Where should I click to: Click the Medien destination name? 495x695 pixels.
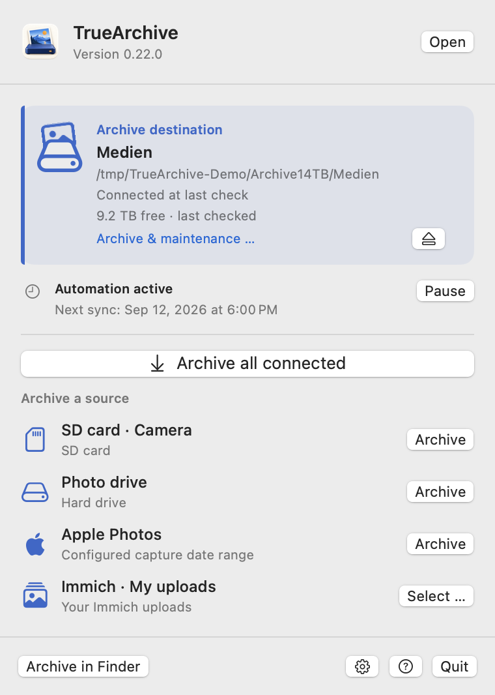(124, 153)
